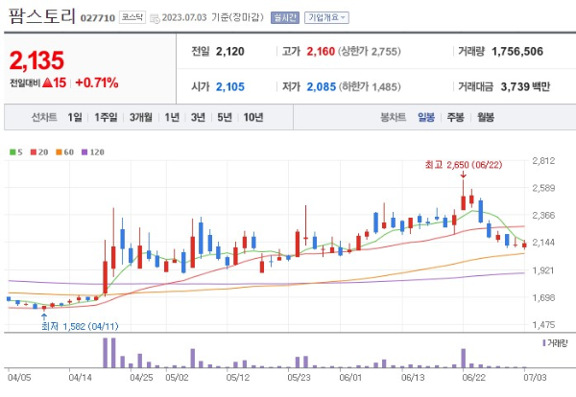Click the 06/22 date on the x-axis
Screen dimensions: 576x397
[x=473, y=378]
